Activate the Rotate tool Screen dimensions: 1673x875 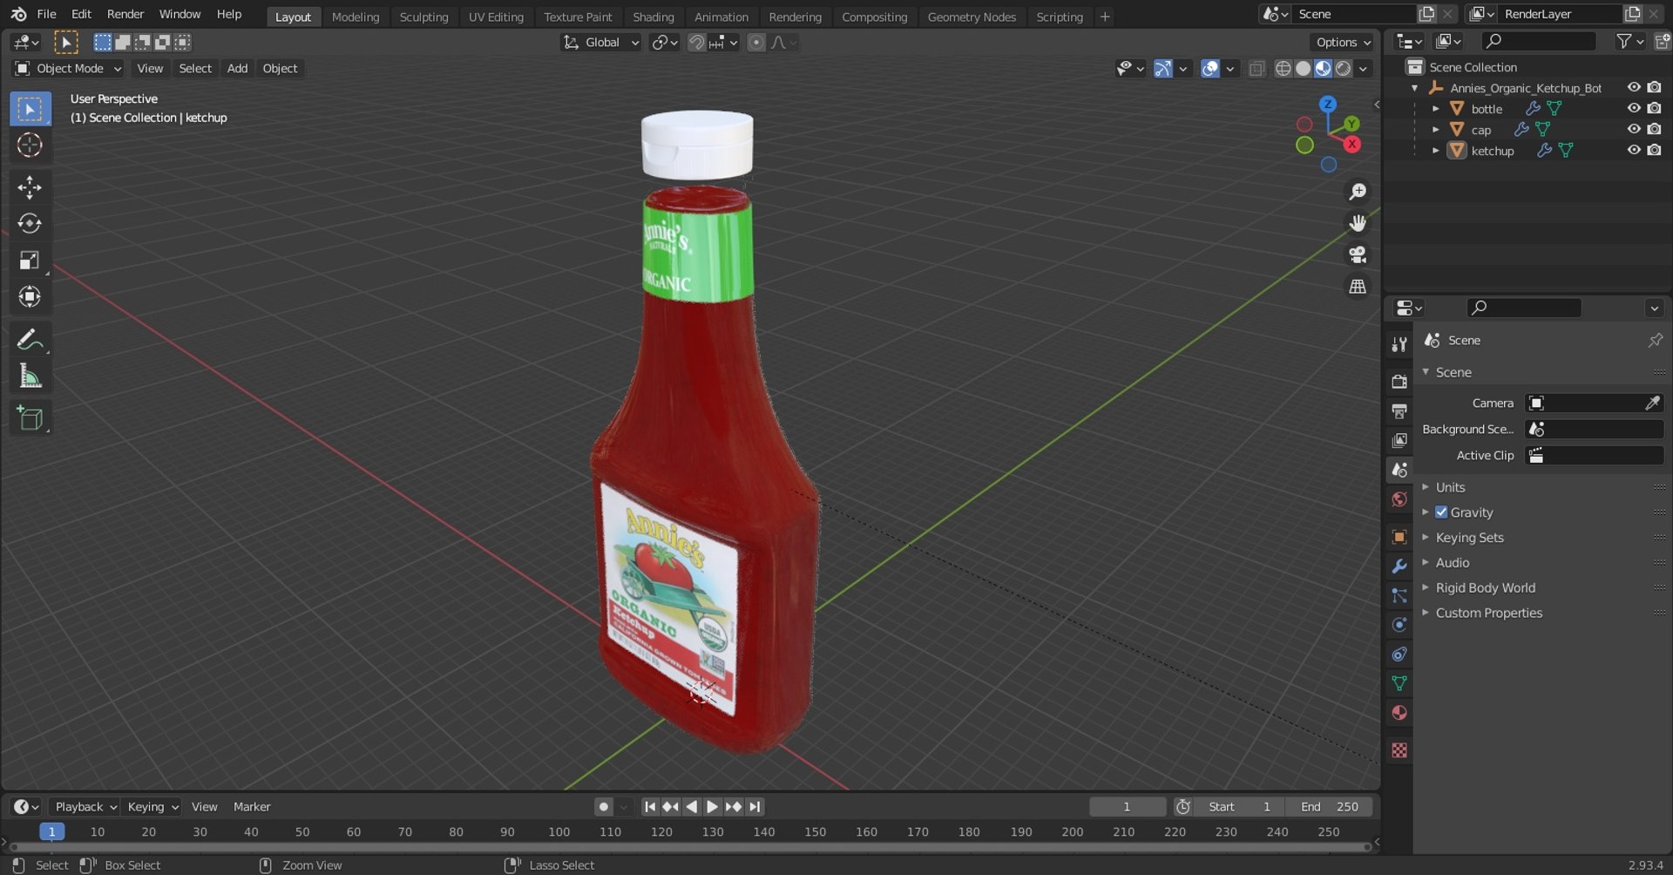(30, 224)
